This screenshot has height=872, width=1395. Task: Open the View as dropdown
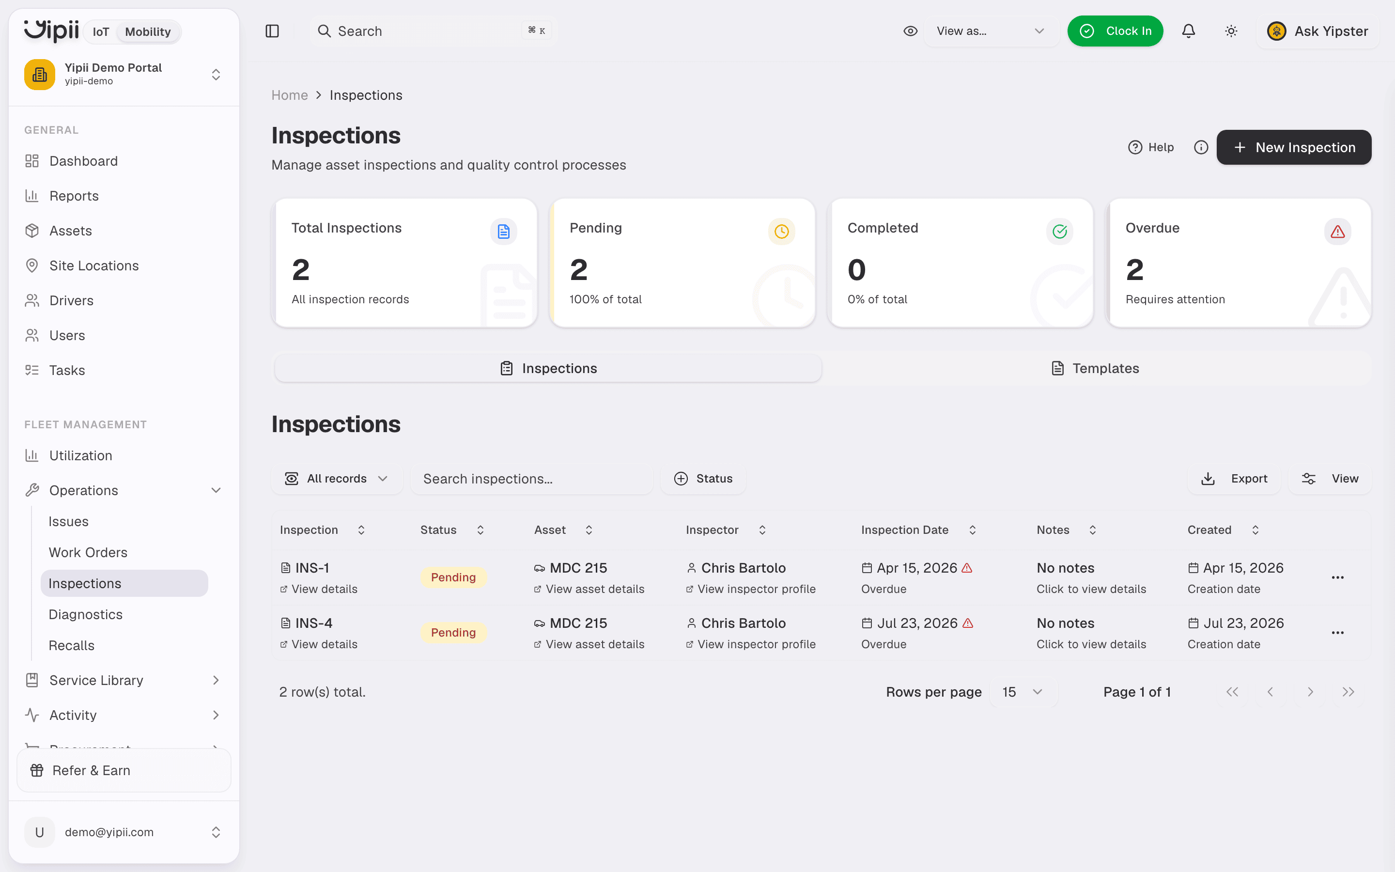(991, 31)
